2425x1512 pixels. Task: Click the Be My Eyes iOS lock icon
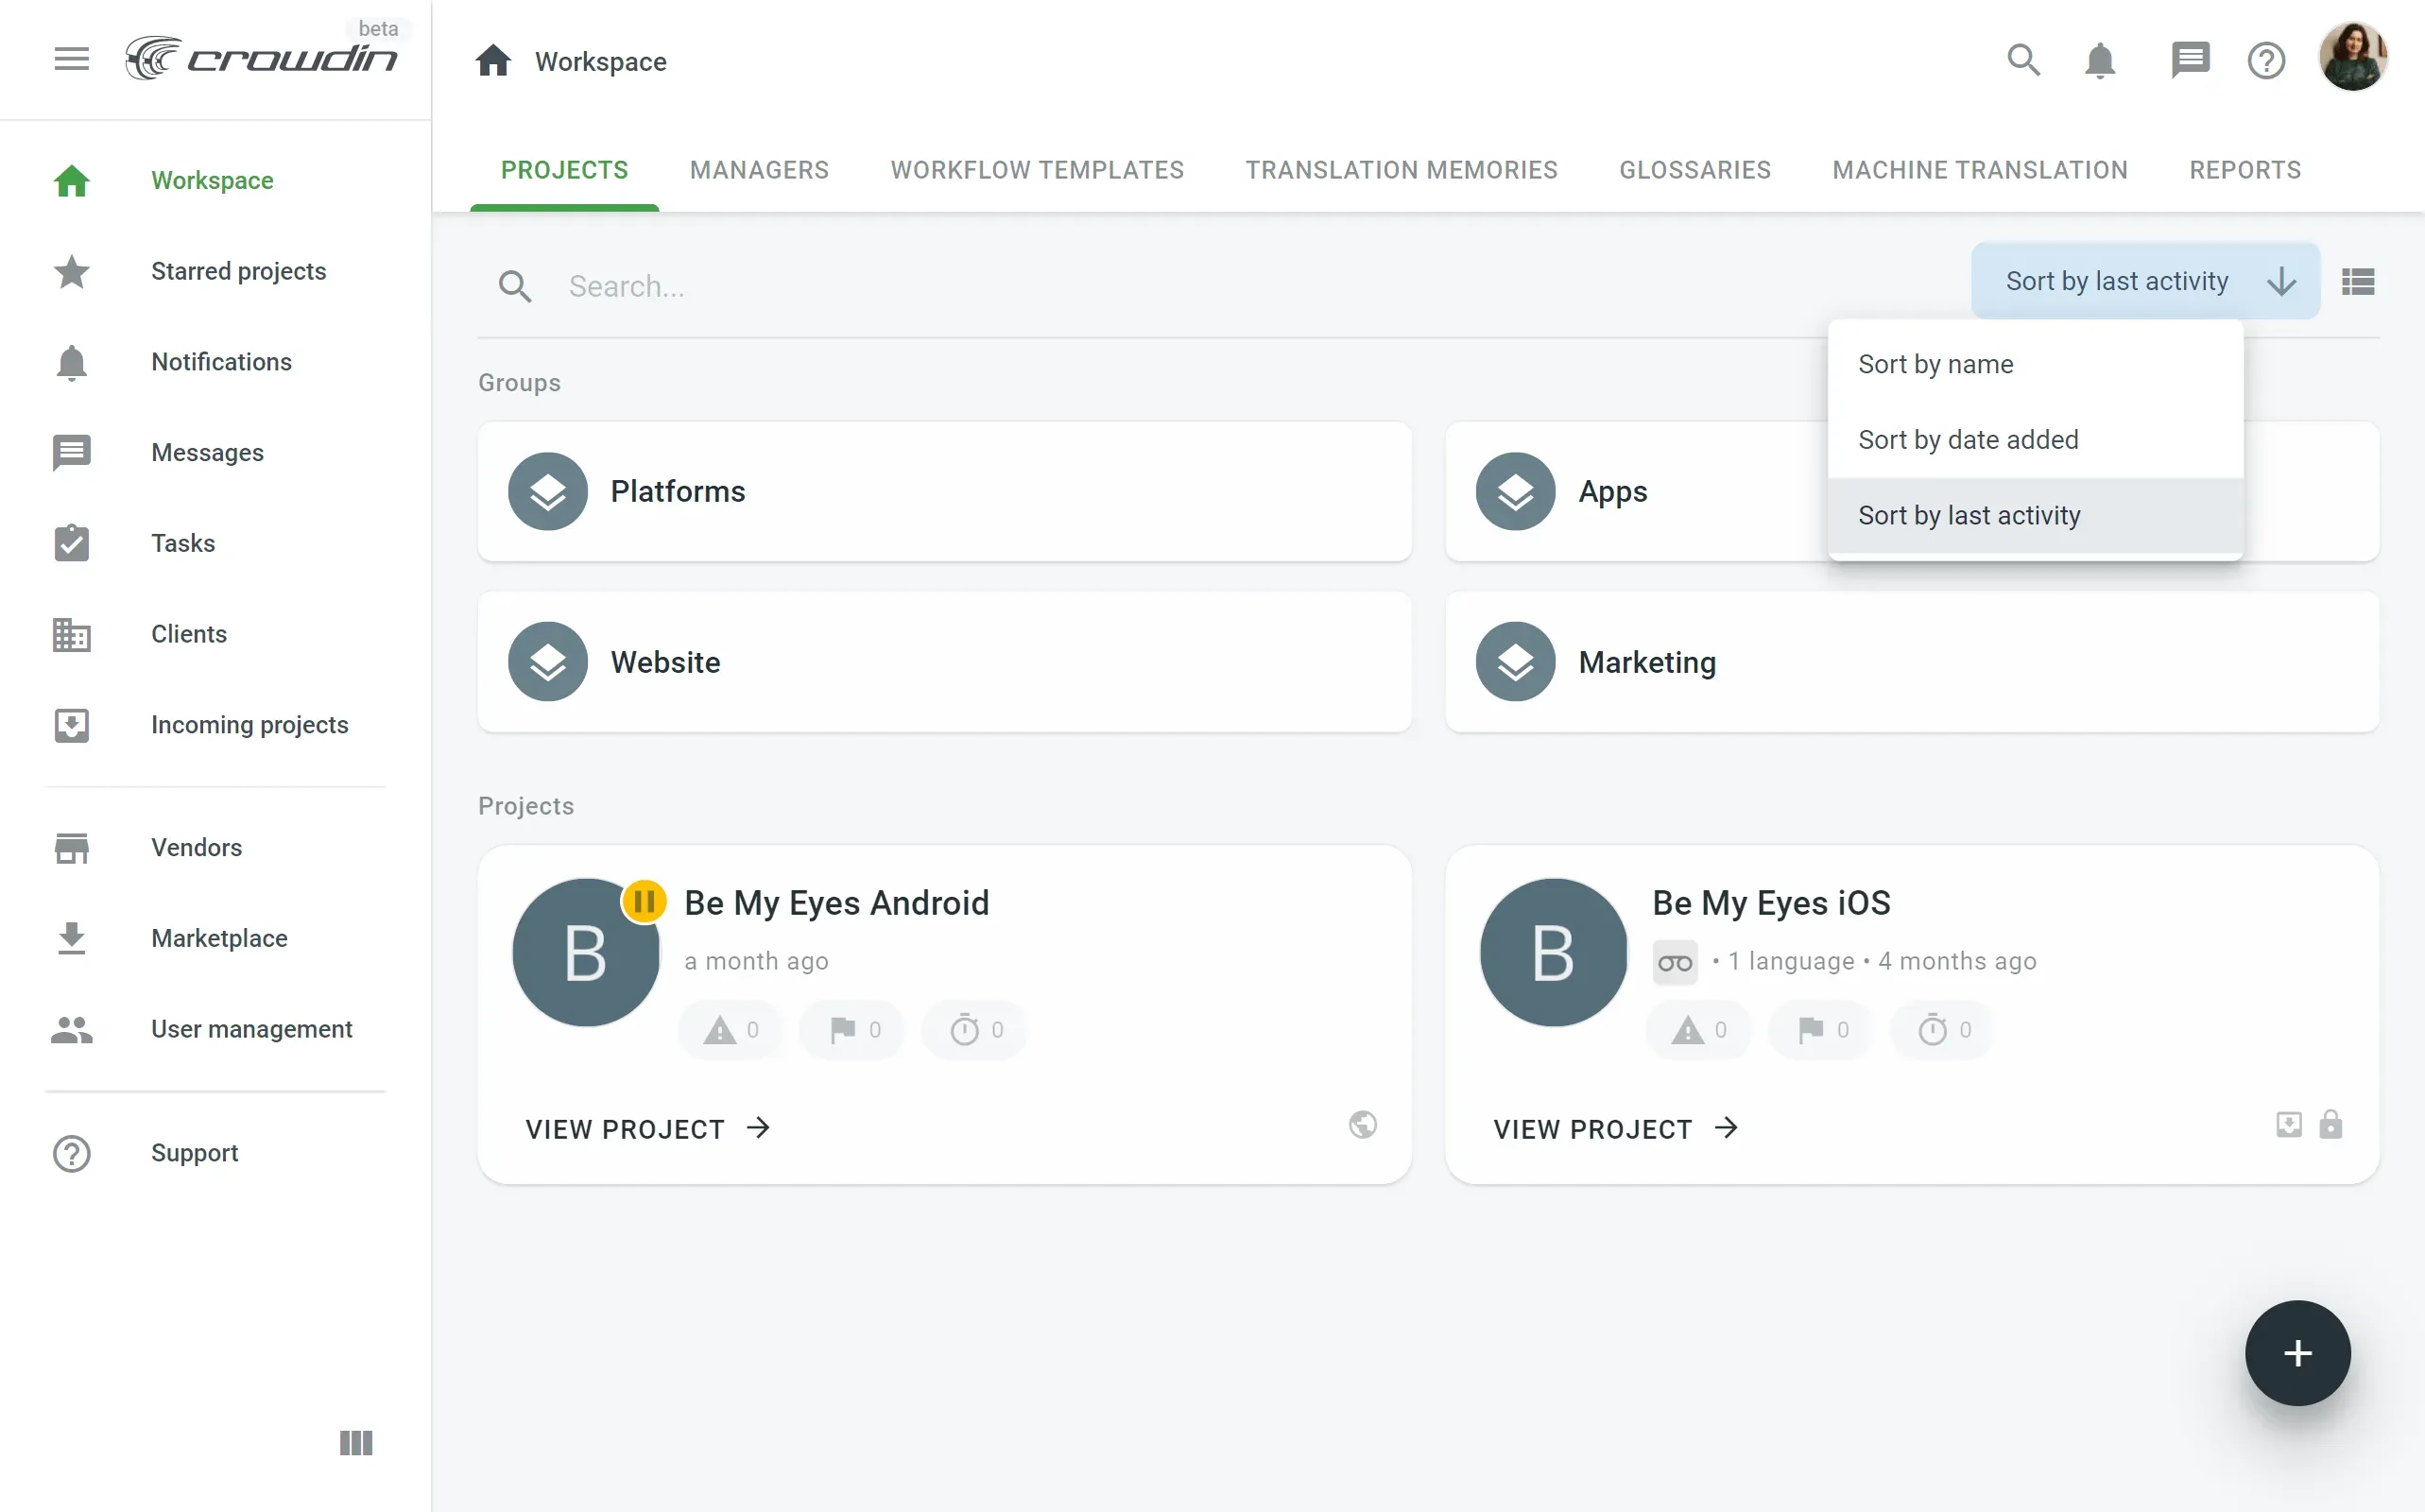[x=2331, y=1124]
